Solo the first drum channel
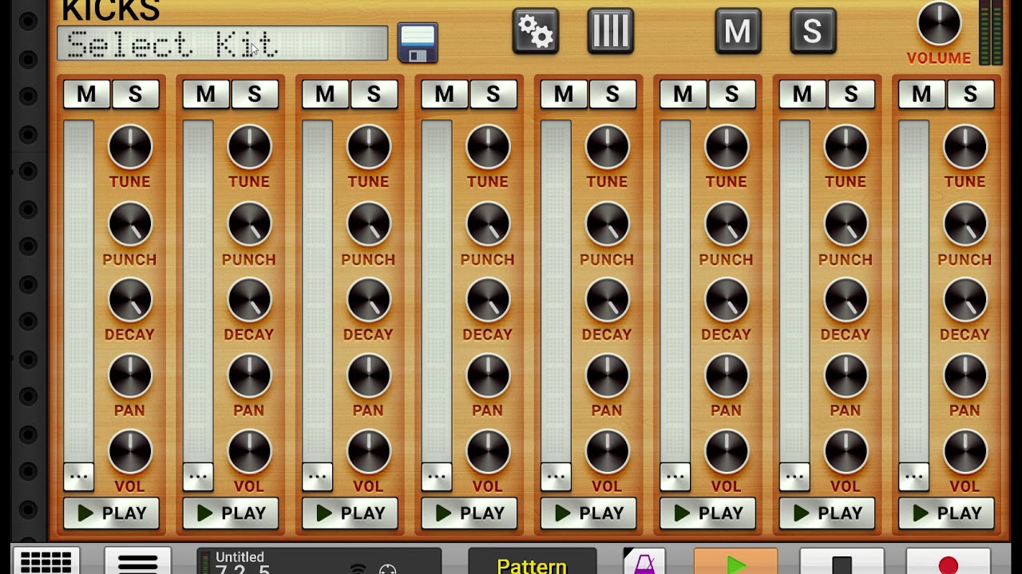 (135, 95)
